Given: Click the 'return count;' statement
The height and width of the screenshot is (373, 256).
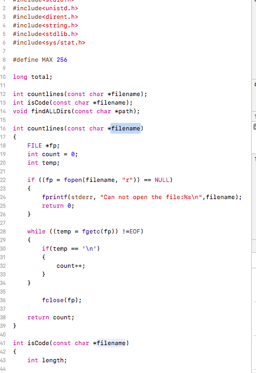Looking at the screenshot, I should (x=51, y=317).
